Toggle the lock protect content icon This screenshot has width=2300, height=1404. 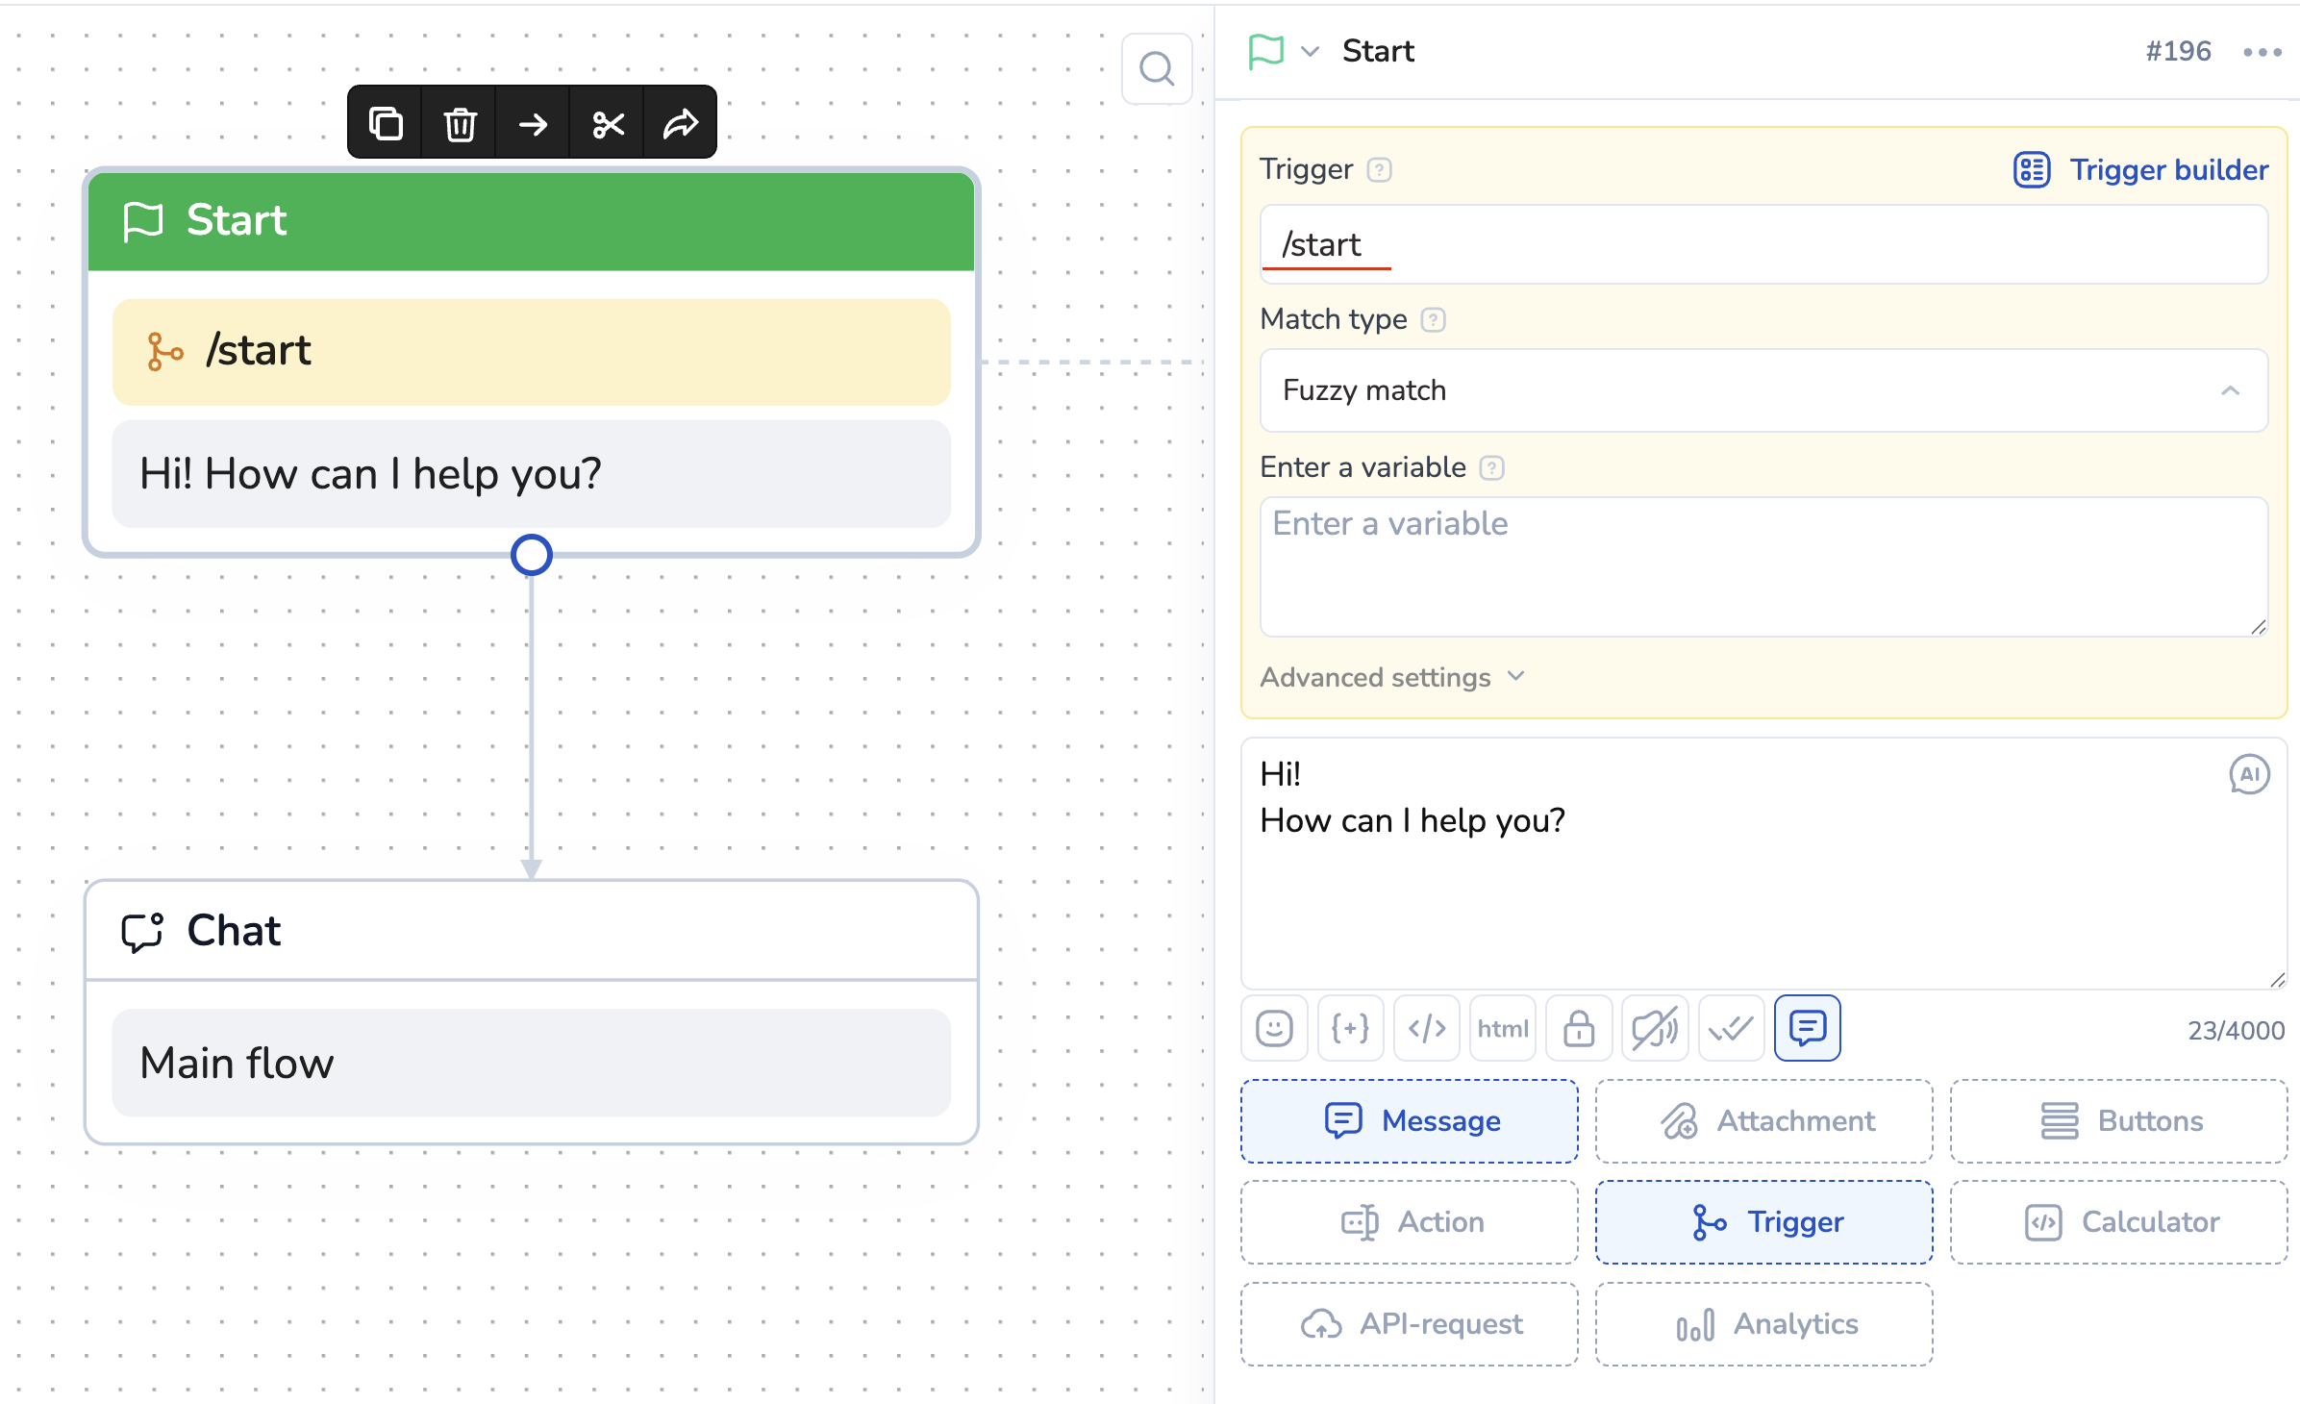coord(1579,1029)
